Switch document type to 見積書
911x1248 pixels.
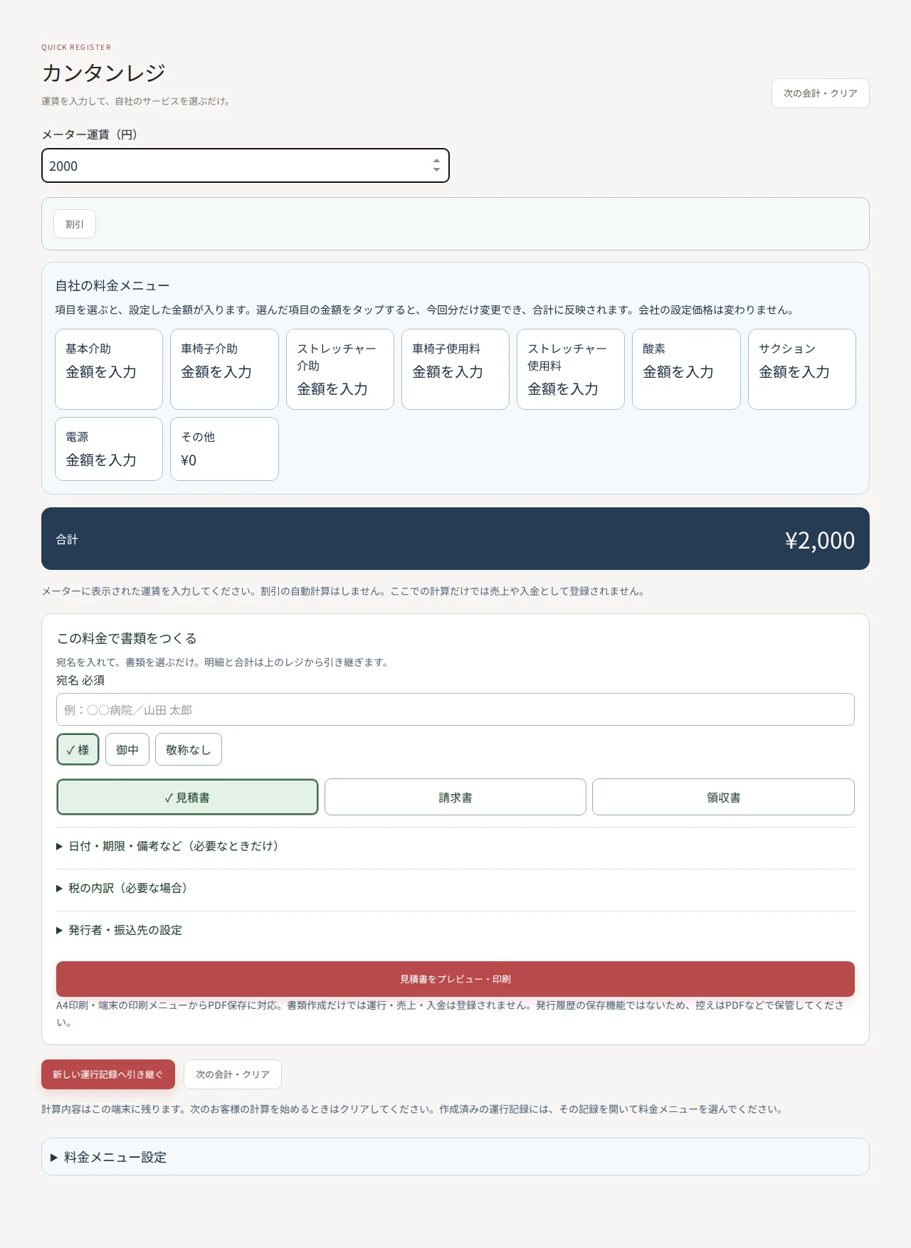[187, 797]
